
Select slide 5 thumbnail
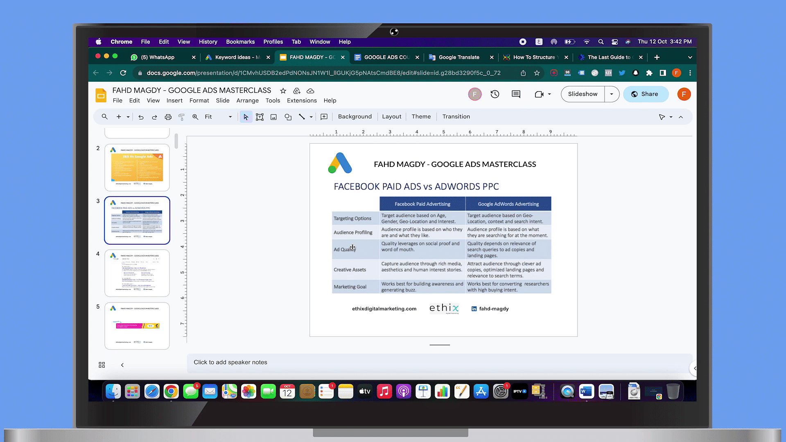(137, 326)
